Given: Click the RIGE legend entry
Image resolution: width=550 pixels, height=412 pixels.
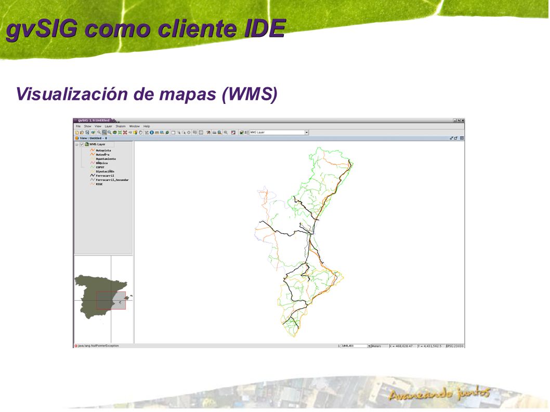Looking at the screenshot, I should (x=99, y=184).
